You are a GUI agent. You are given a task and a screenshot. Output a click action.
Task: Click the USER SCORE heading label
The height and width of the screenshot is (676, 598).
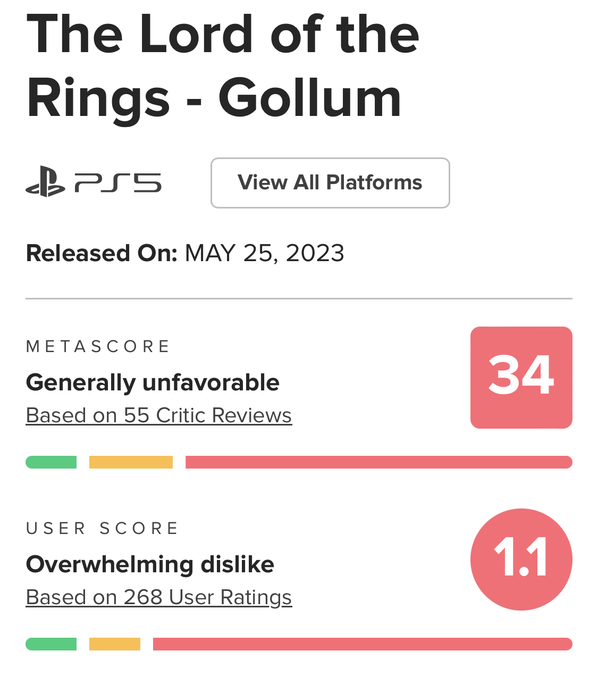[x=102, y=529]
